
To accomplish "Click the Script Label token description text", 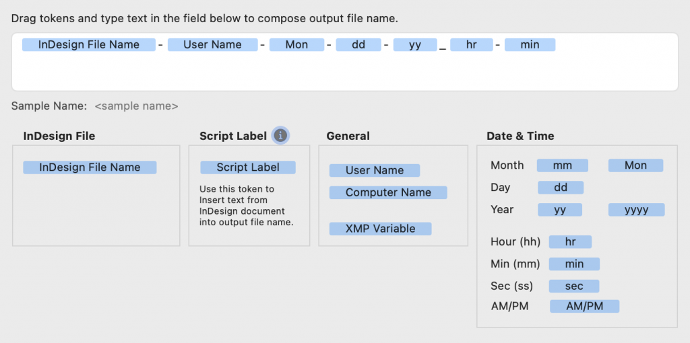I will click(246, 206).
